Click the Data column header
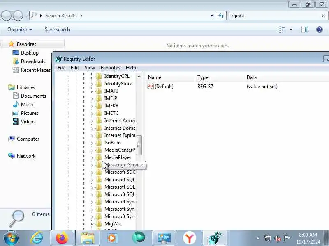Viewport: 329px width, 246px height. pos(287,77)
